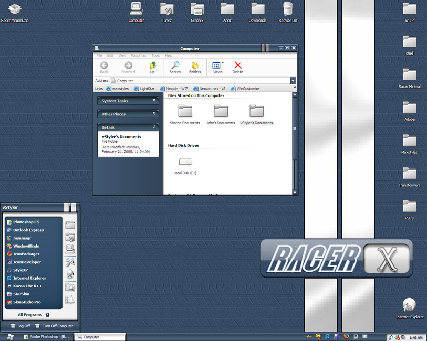Collapse the Details panel
The image size is (427, 341).
click(128, 127)
